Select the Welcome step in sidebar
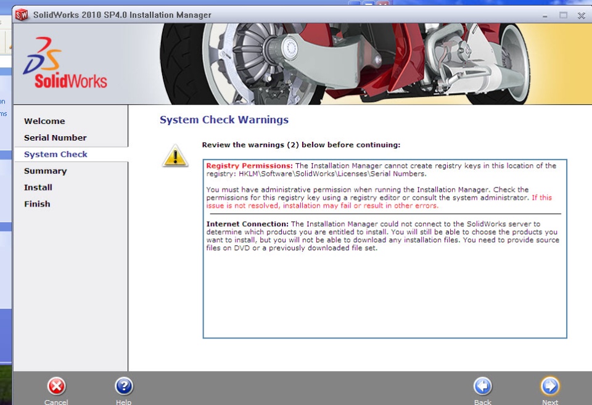Viewport: 592px width, 405px height. tap(44, 121)
